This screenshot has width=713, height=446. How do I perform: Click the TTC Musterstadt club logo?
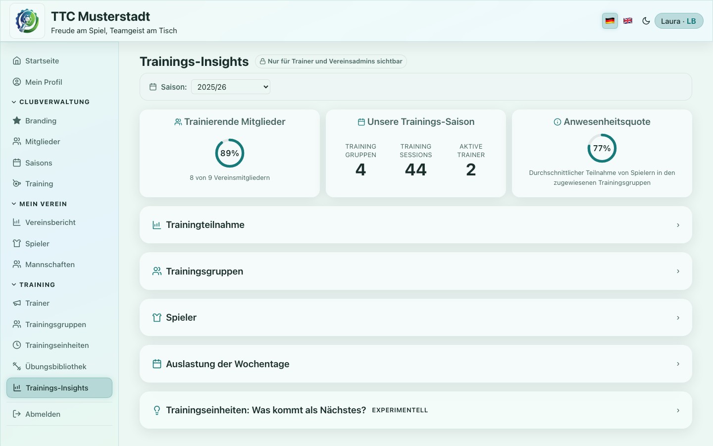coord(27,21)
